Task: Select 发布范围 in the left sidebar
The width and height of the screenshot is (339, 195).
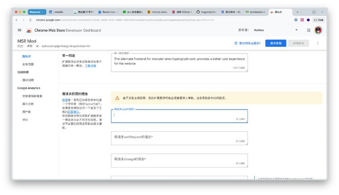Action: [28, 64]
